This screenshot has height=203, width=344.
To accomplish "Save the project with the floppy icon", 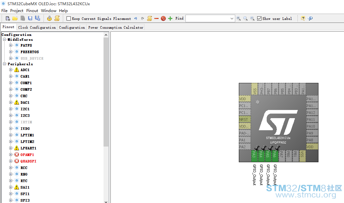I will pyautogui.click(x=30, y=18).
